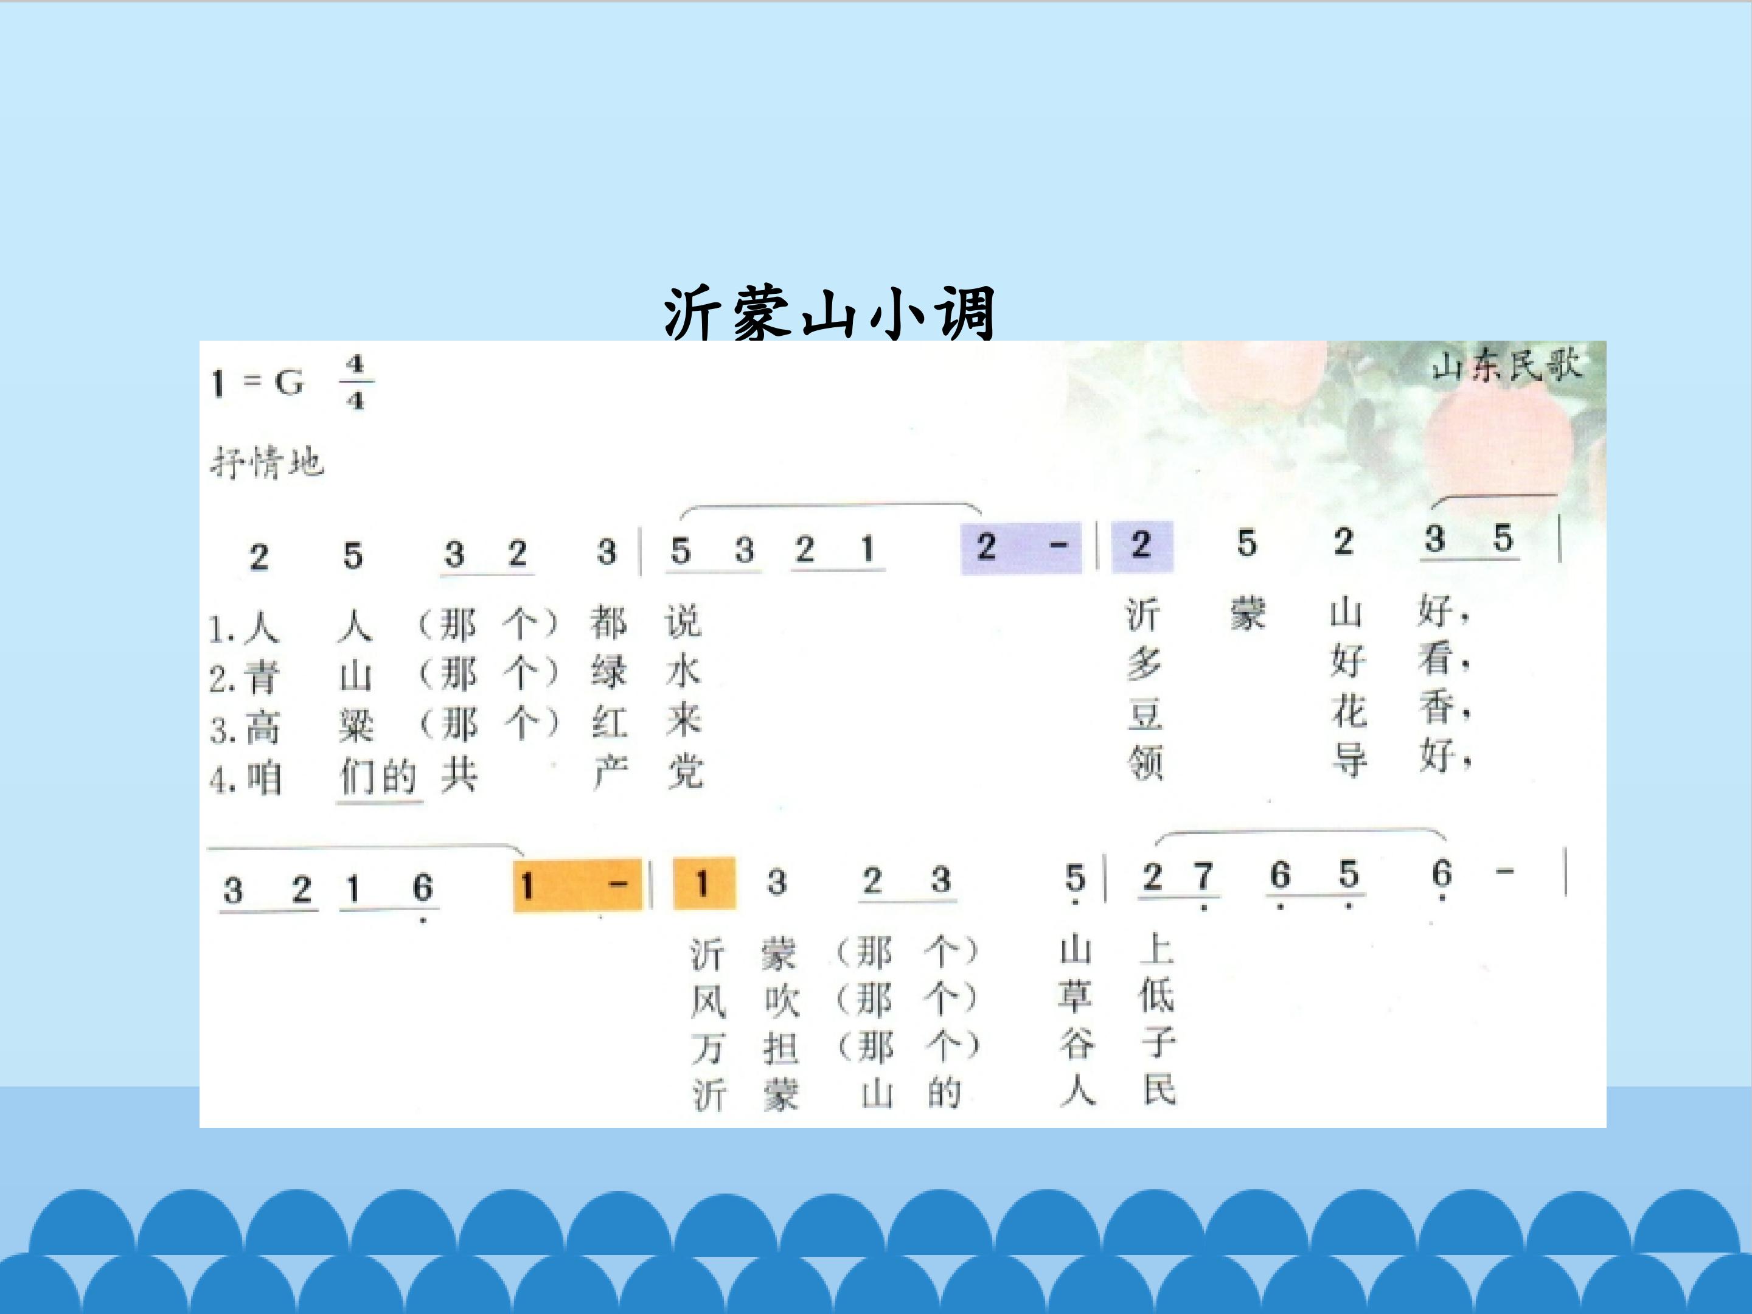Click the lyric character 产
This screenshot has width=1752, height=1314.
611,772
